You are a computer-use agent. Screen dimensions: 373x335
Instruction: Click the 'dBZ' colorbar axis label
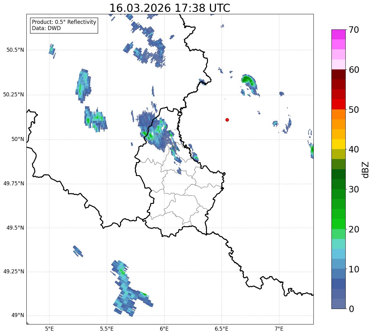366,169
